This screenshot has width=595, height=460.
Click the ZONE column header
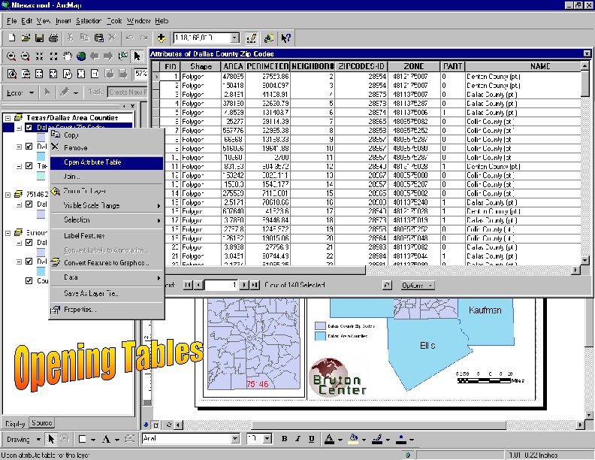coord(414,66)
